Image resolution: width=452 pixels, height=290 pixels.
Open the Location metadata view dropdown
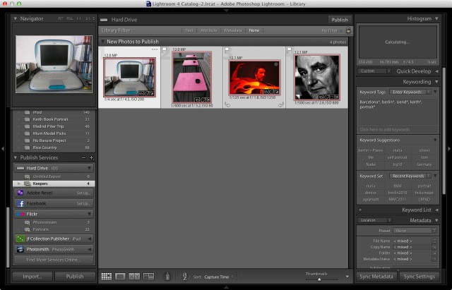coord(375,220)
